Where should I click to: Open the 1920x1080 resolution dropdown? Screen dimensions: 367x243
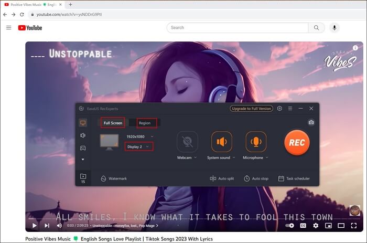click(140, 136)
